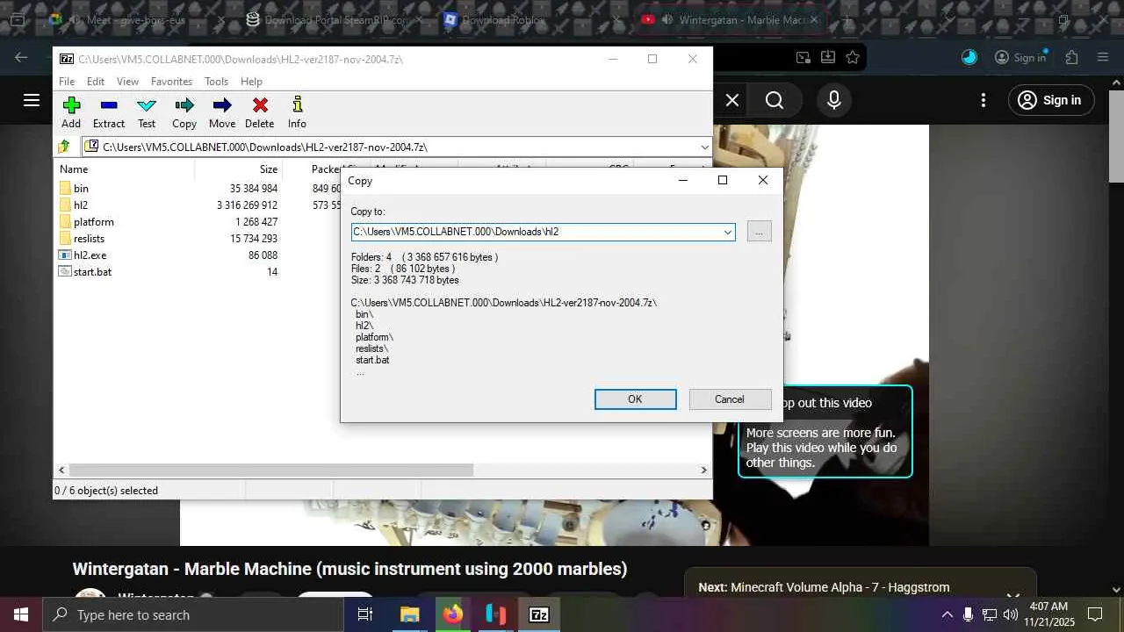Open the Help menu in 7-Zip
1124x632 pixels.
(x=251, y=82)
